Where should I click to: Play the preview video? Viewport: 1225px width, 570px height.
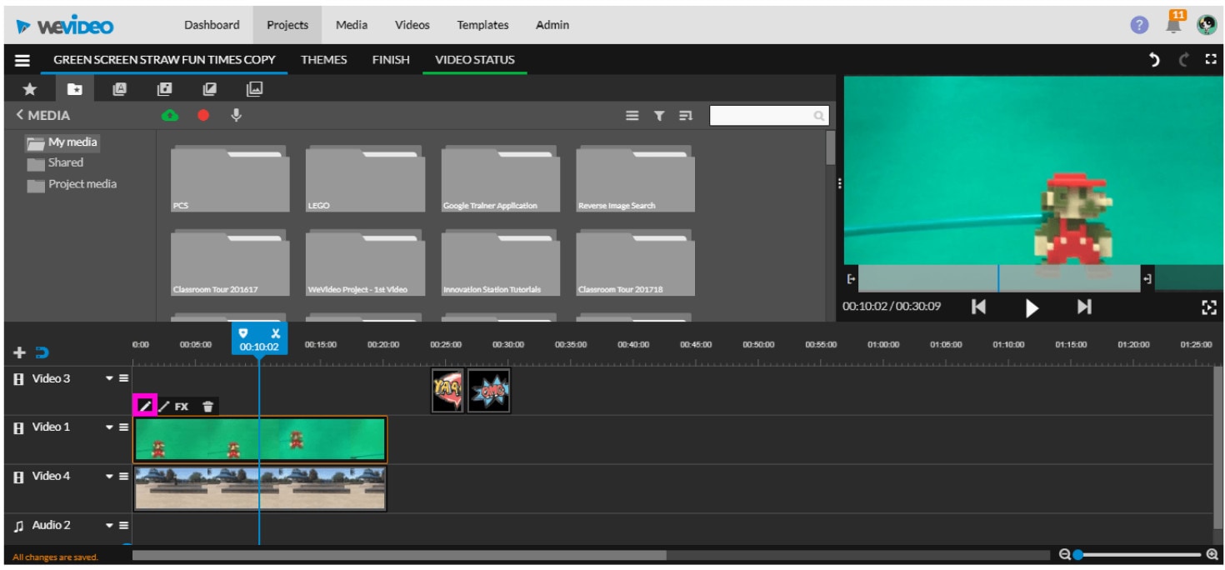point(1032,307)
